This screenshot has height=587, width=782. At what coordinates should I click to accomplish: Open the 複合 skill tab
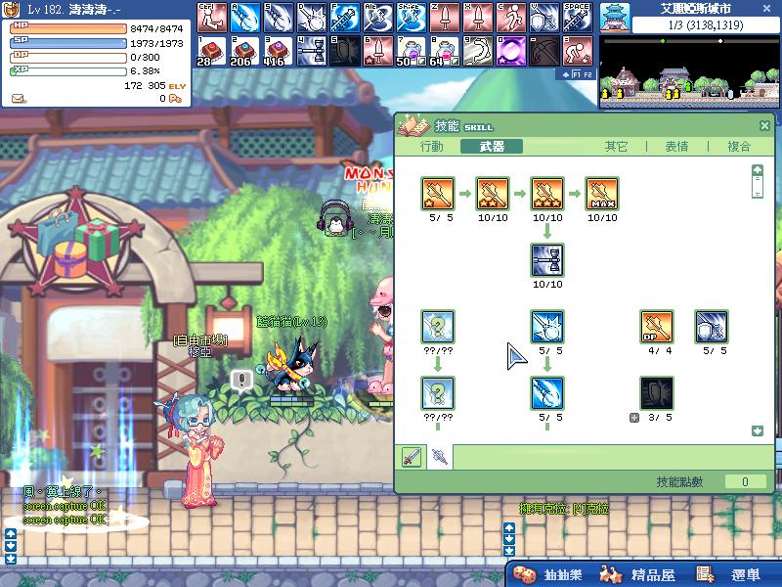(739, 146)
